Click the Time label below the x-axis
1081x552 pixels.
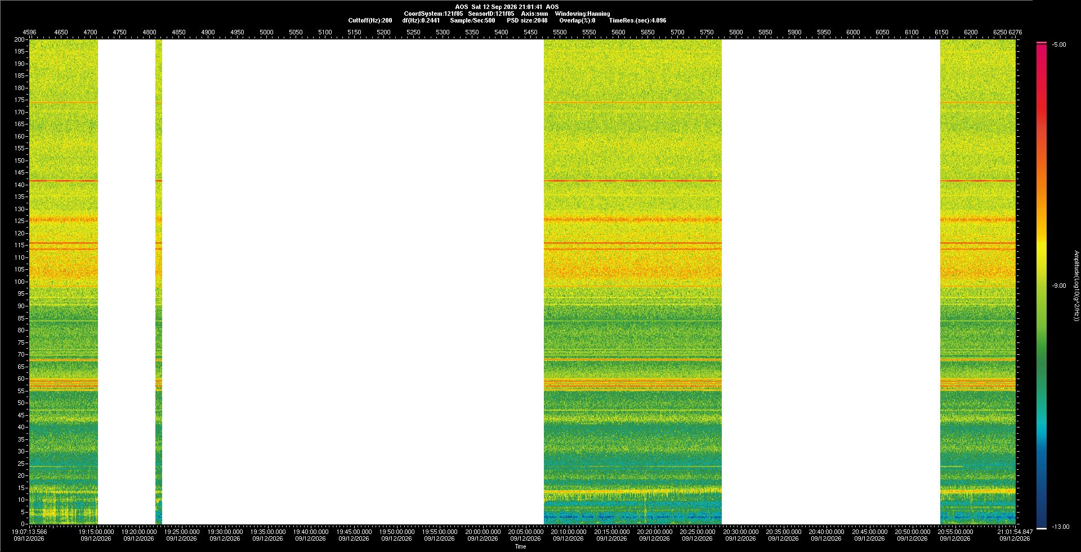pos(520,546)
